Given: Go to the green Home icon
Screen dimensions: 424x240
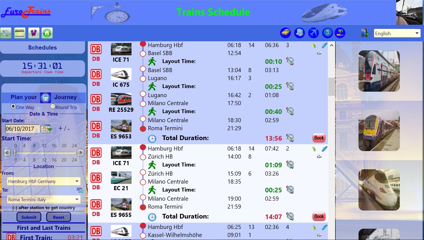Looking at the screenshot, I should point(47,33).
